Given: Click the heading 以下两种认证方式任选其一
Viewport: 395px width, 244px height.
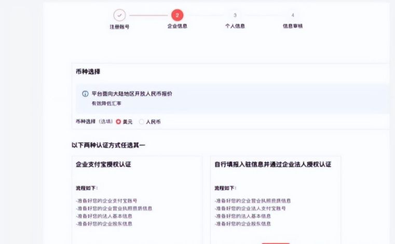Looking at the screenshot, I should [x=108, y=145].
